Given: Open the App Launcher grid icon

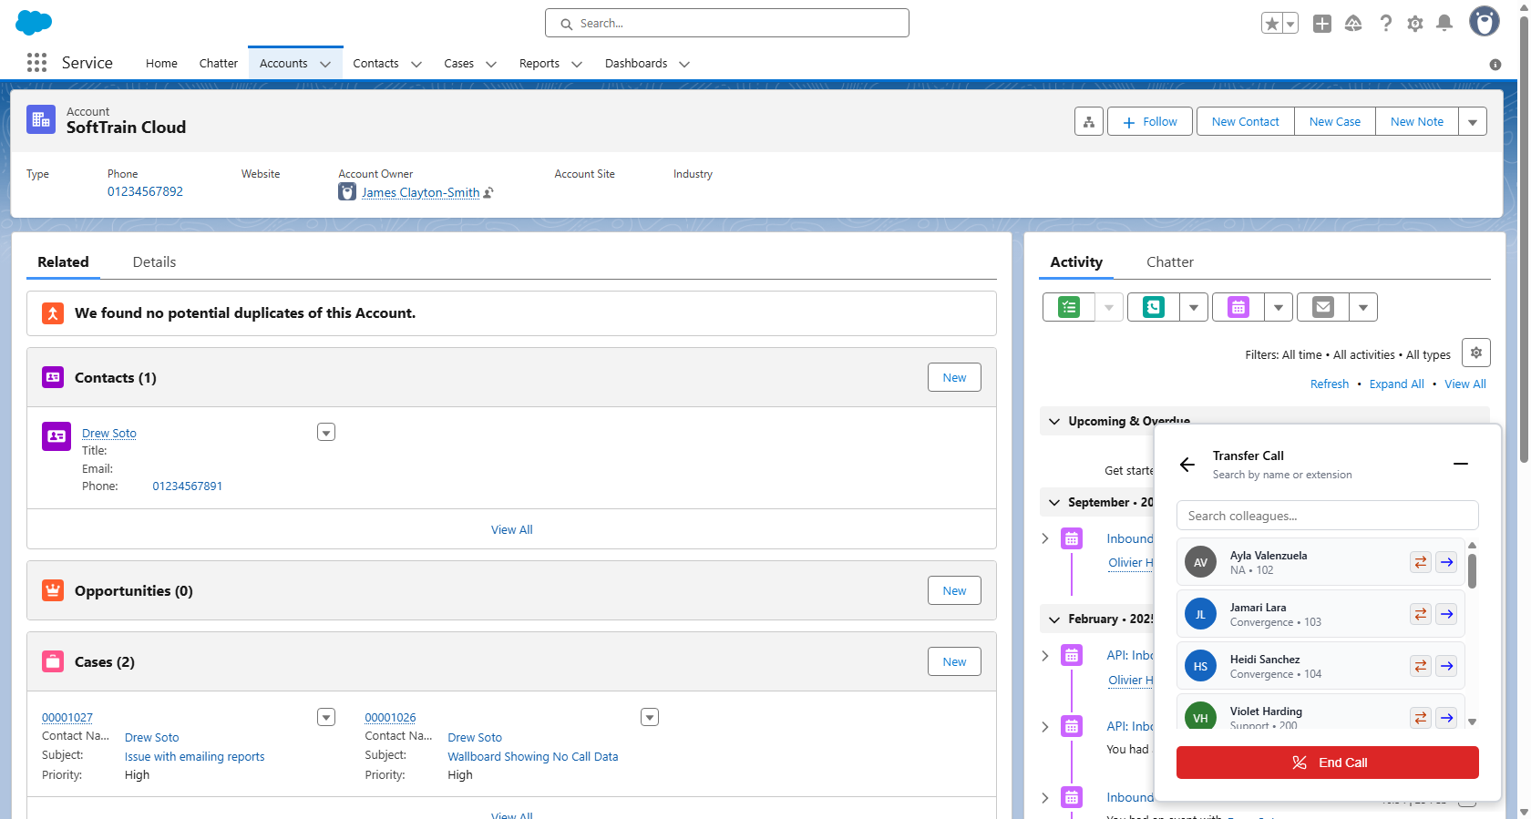Looking at the screenshot, I should click(36, 63).
